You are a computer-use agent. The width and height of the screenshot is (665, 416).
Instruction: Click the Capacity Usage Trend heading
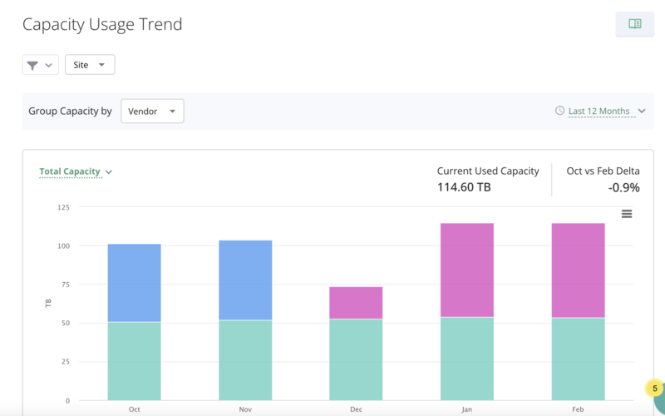click(x=102, y=24)
